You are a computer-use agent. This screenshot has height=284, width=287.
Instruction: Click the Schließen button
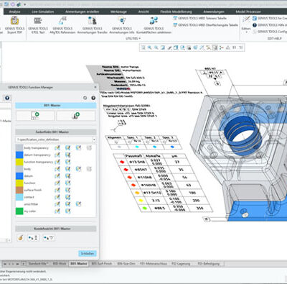tap(88, 253)
